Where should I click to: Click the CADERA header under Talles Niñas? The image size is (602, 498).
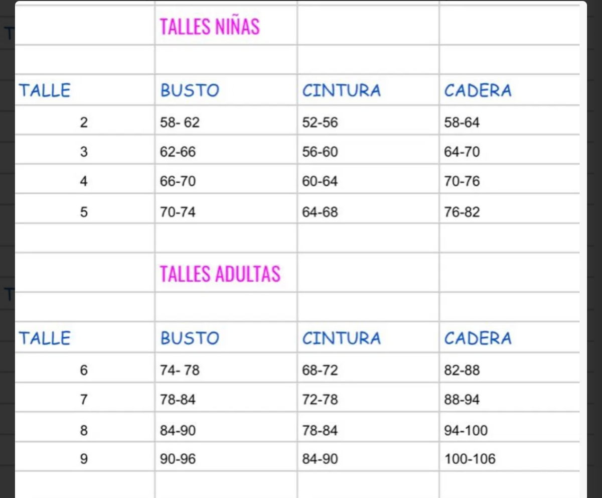[x=478, y=90]
